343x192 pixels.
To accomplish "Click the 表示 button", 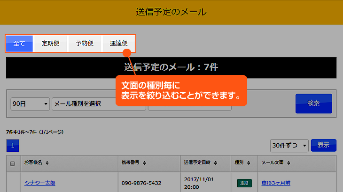I will click(x=324, y=145).
